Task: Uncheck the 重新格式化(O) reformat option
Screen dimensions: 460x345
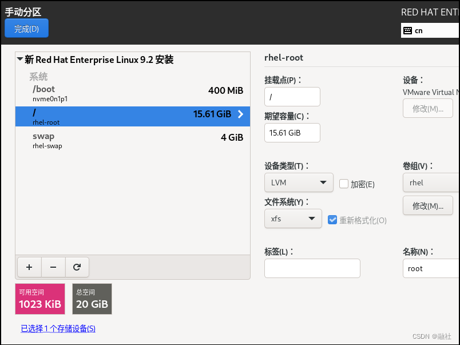Action: (332, 219)
